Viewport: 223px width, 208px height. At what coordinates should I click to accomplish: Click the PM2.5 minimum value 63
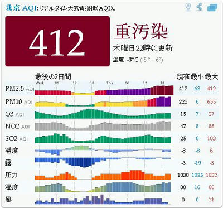tap(197, 89)
